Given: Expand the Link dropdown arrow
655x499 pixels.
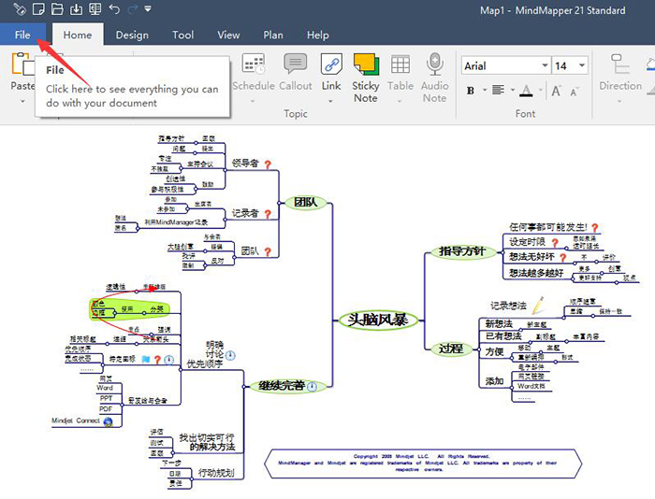Looking at the screenshot, I should tap(331, 101).
